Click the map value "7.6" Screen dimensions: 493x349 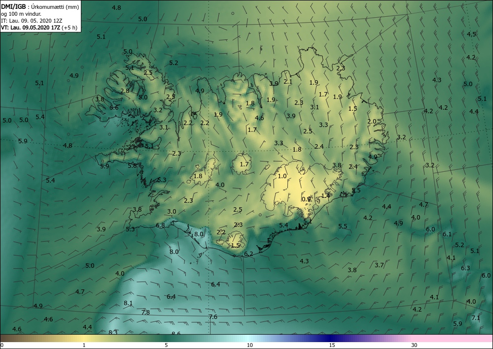coord(213,317)
